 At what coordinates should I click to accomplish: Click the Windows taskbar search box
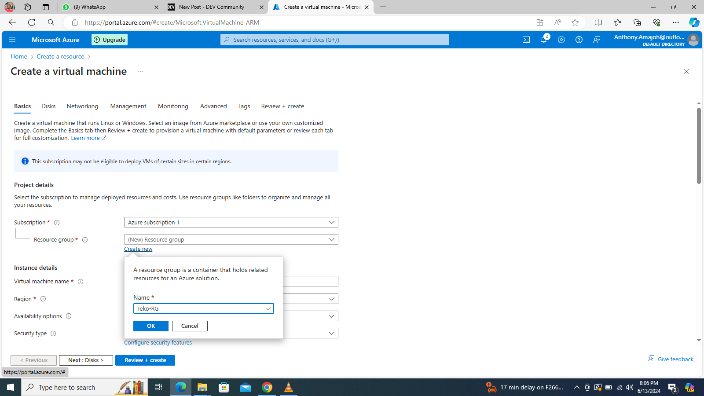tap(85, 387)
